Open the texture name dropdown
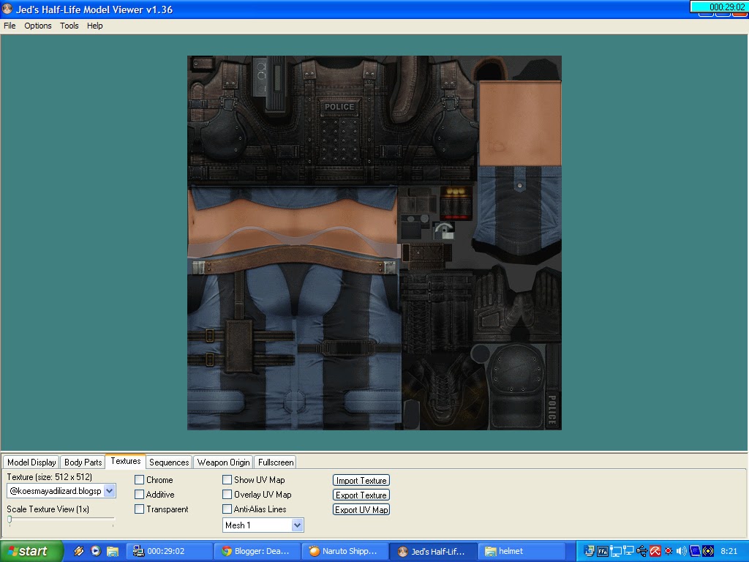The image size is (749, 562). coord(110,491)
